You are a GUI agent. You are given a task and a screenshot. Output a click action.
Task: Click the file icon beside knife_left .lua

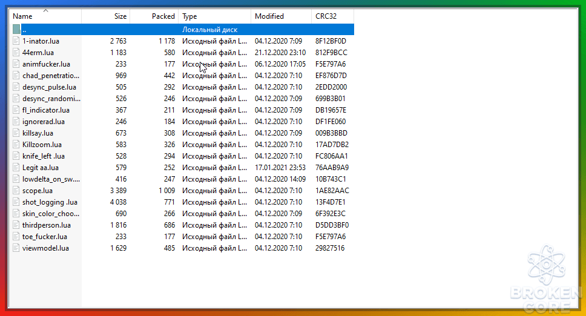point(16,156)
